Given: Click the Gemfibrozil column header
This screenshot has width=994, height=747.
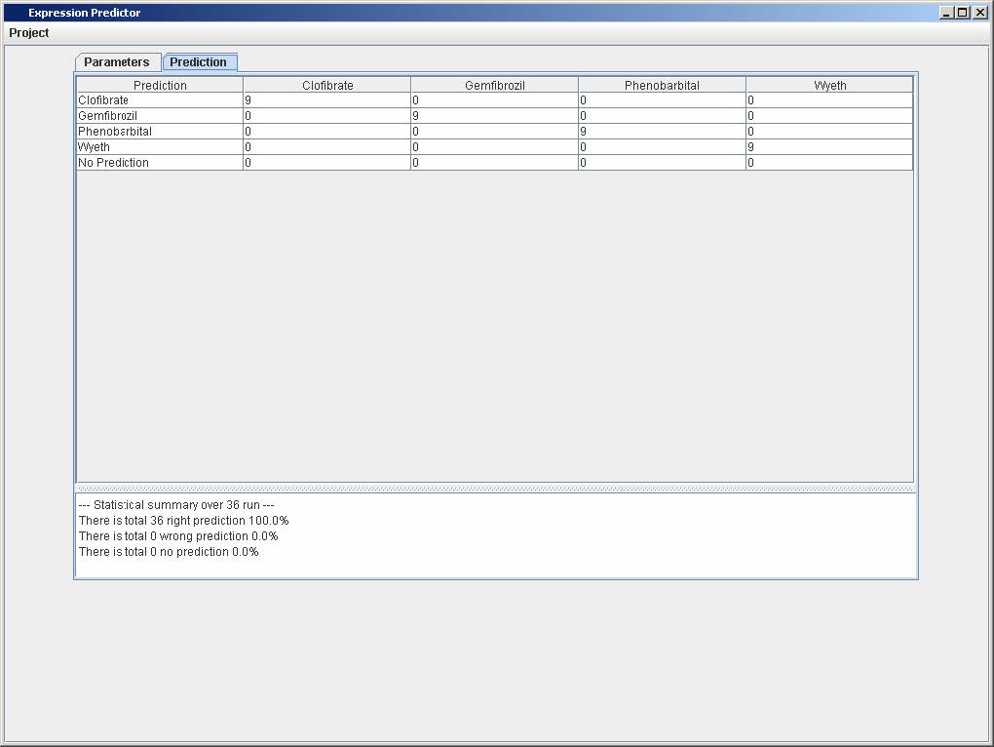Looking at the screenshot, I should click(x=494, y=85).
